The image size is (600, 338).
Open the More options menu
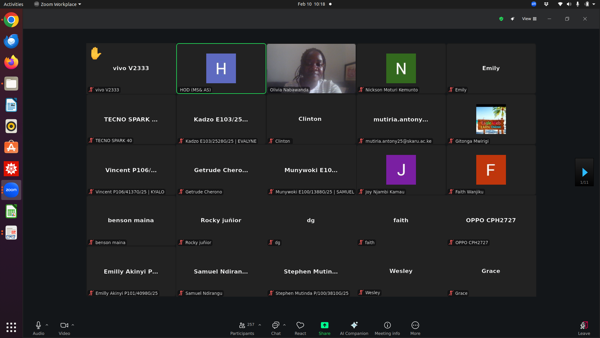pos(415,328)
